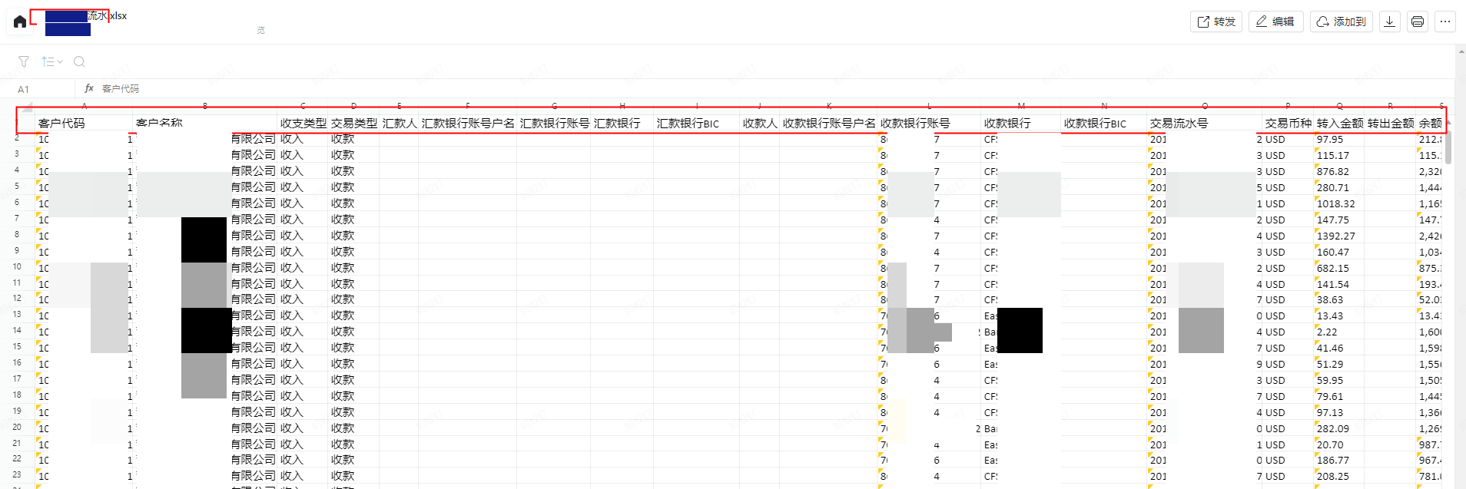The width and height of the screenshot is (1466, 489).
Task: Download the spreadsheet file
Action: (1389, 21)
